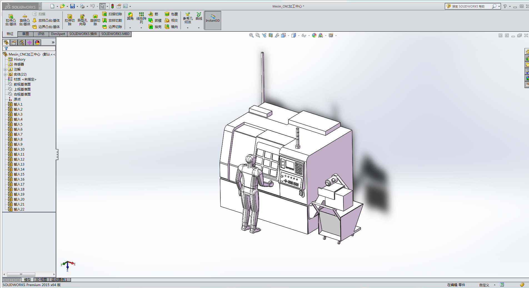Image resolution: width=529 pixels, height=288 pixels.
Task: Switch to the 运动算例1 tab
Action: coord(59,280)
